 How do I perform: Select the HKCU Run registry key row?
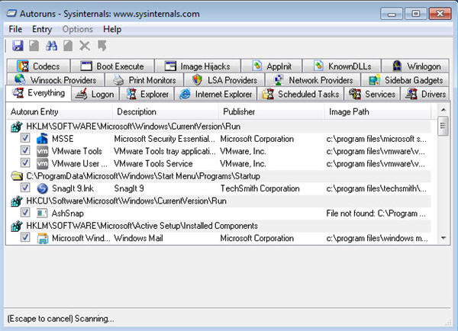[126, 201]
